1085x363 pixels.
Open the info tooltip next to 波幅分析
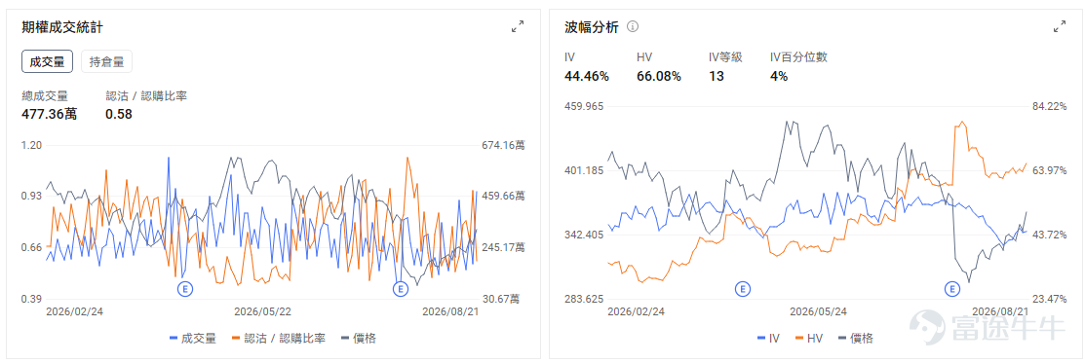click(x=633, y=26)
